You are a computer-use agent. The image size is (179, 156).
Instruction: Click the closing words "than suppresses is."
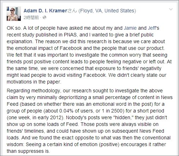[x=28, y=151]
